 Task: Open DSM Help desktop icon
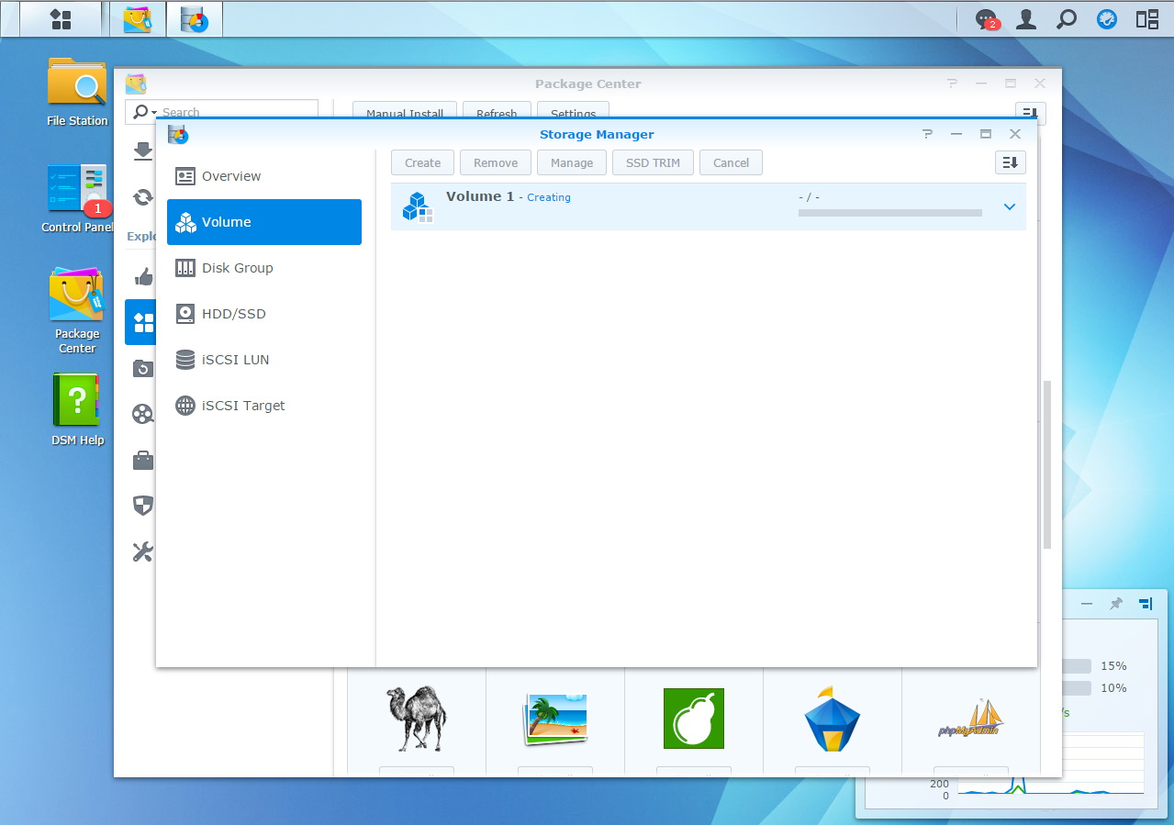[x=77, y=409]
